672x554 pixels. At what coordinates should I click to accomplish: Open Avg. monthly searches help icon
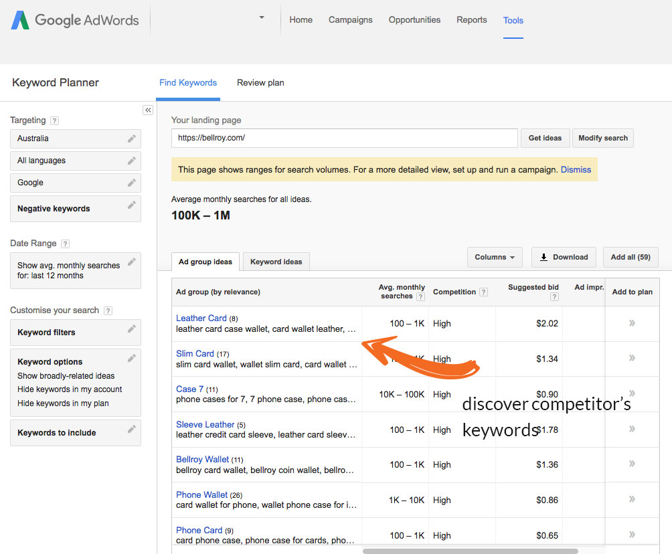coord(421,296)
